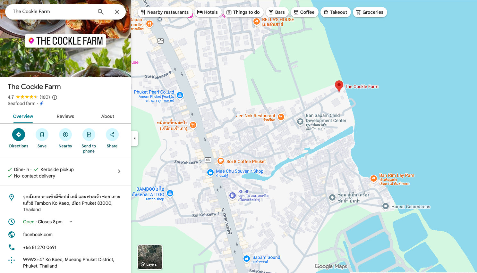This screenshot has width=477, height=273.
Task: Select Harcat Catamarans marker
Action: [x=386, y=206]
